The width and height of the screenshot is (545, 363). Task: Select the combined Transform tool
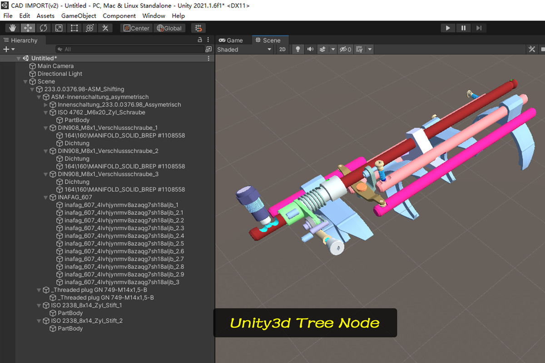pyautogui.click(x=90, y=28)
